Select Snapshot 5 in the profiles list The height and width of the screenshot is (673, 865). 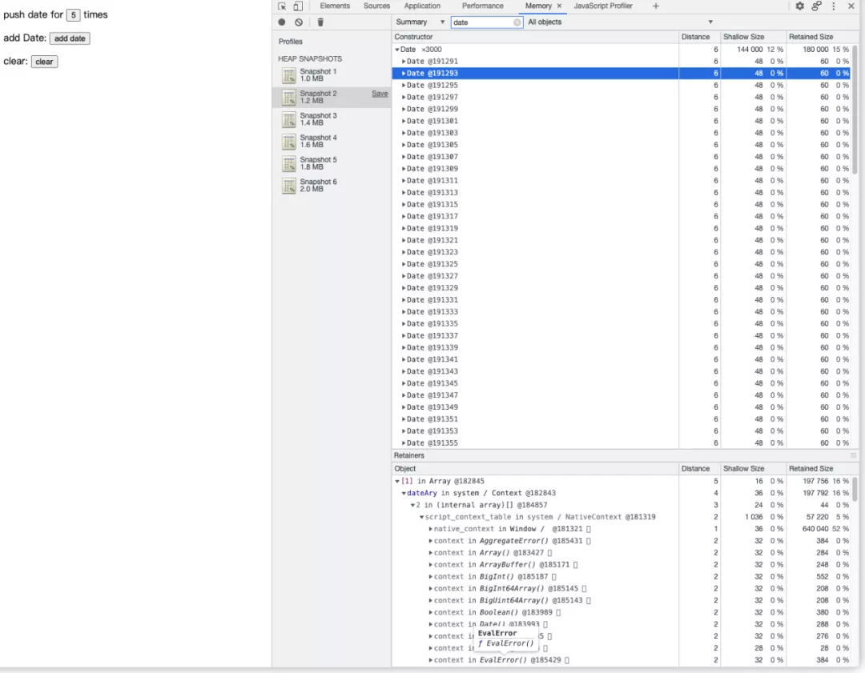(332, 163)
